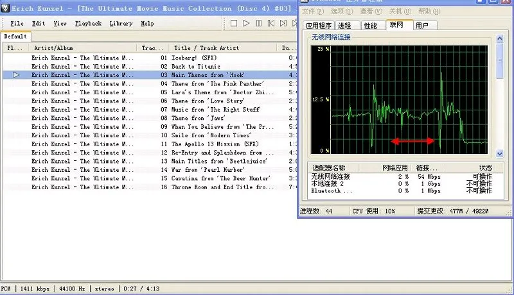Click the 进程数: 44 status entry

316,211
